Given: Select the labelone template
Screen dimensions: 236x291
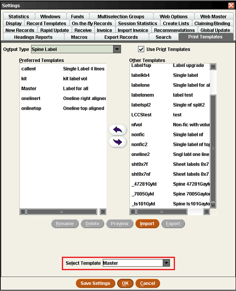Looking at the screenshot, I should point(170,85).
